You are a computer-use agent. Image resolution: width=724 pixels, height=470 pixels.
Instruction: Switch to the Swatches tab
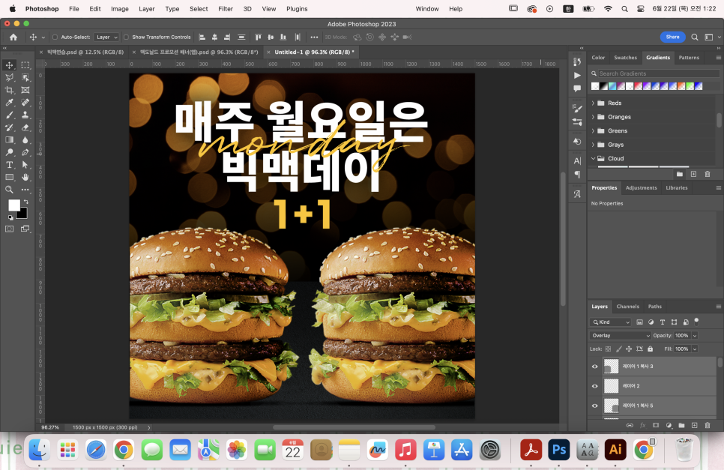click(x=625, y=58)
